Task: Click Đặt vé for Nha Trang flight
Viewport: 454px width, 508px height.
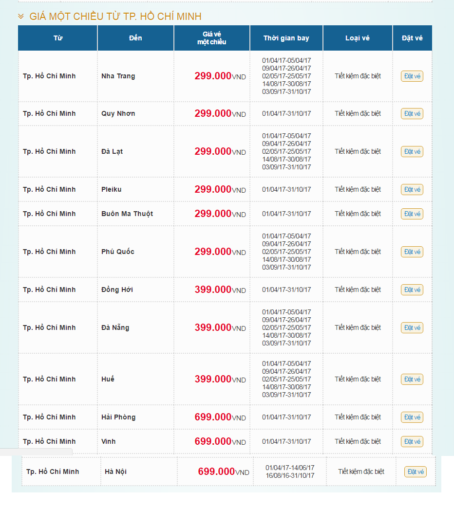Action: [x=412, y=76]
